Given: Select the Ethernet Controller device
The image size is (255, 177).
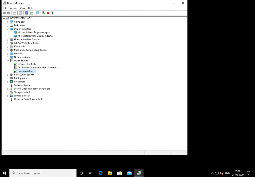Looking at the screenshot, I should [28, 64].
